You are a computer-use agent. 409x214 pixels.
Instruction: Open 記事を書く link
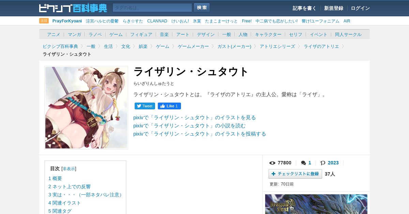pyautogui.click(x=304, y=8)
